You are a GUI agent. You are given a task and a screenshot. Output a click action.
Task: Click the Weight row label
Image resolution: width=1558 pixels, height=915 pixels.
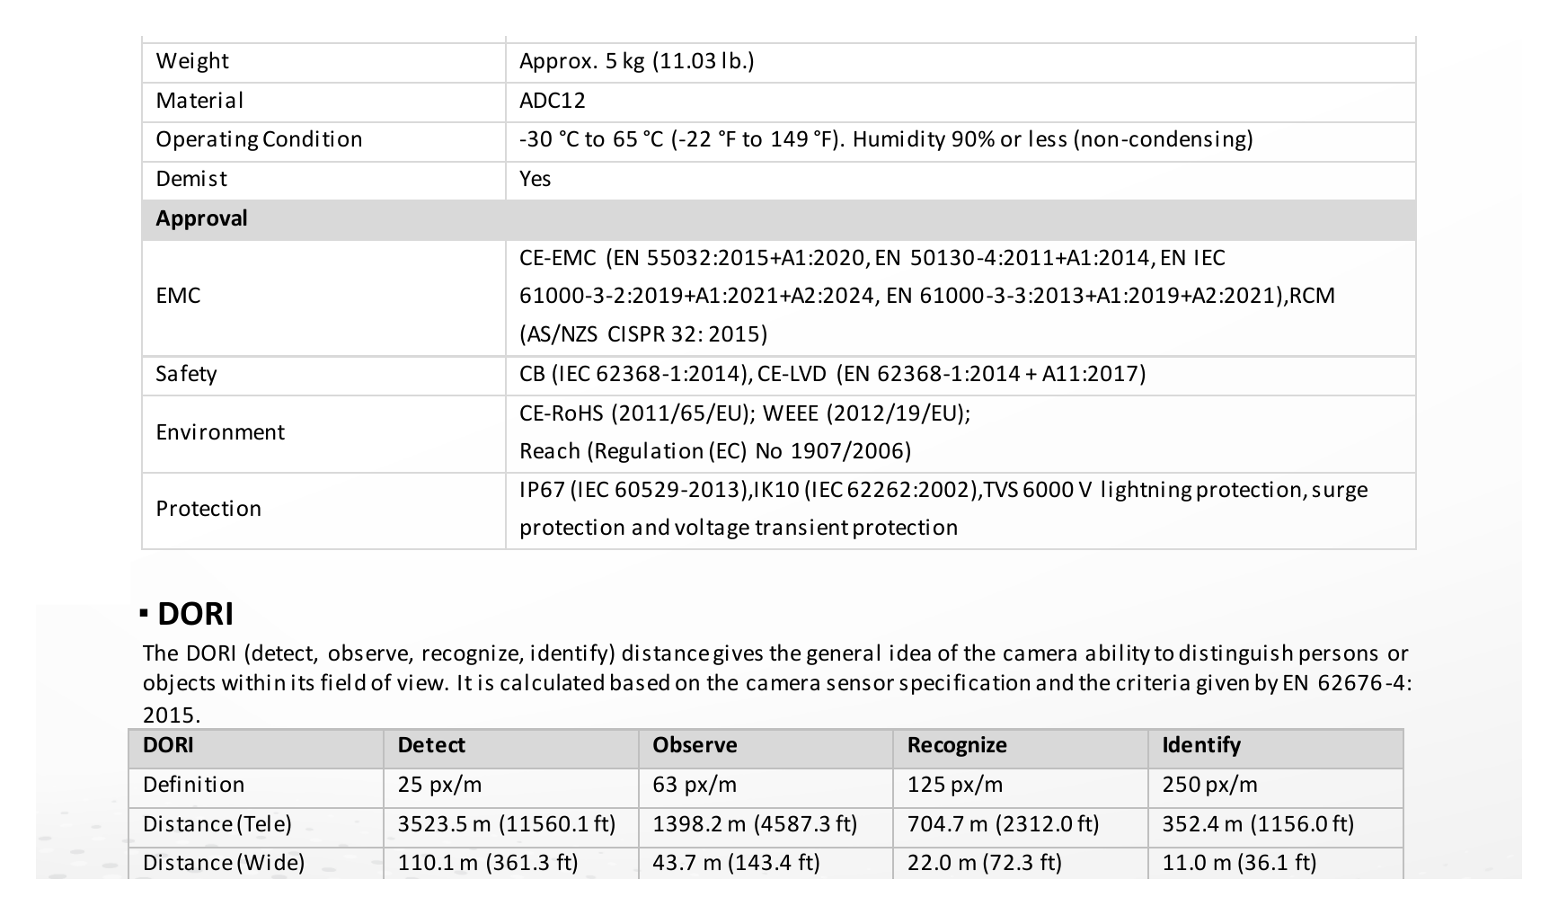point(192,61)
